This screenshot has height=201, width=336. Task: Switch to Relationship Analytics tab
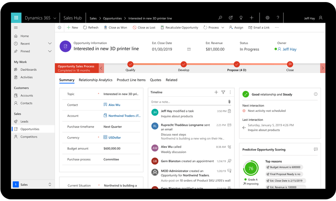[x=95, y=80]
